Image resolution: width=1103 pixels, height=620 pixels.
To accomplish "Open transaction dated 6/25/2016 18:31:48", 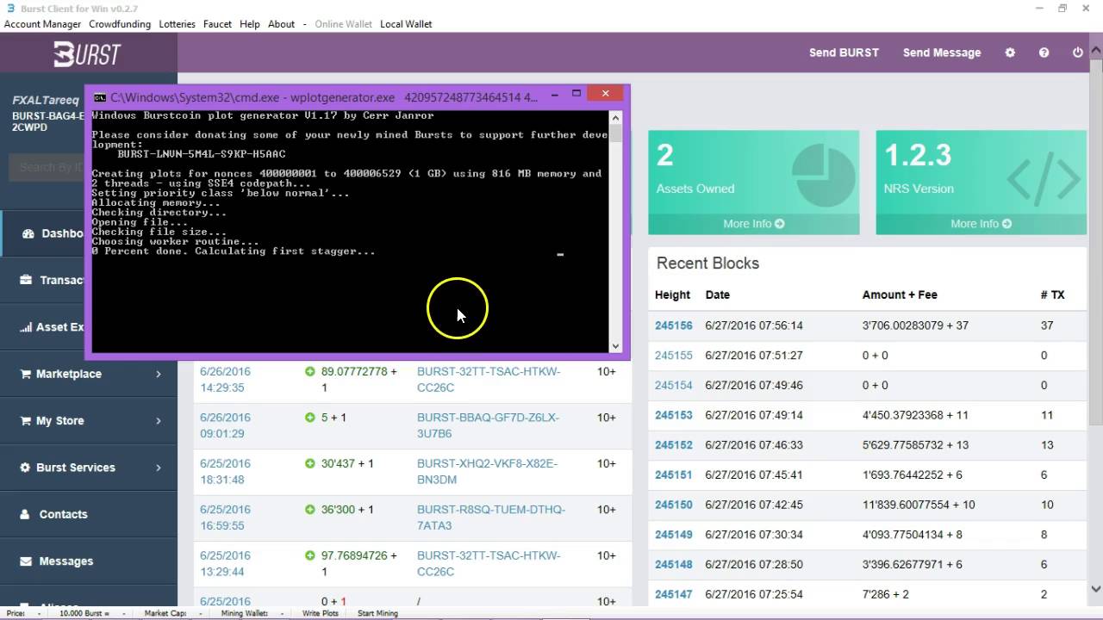I will pyautogui.click(x=225, y=471).
